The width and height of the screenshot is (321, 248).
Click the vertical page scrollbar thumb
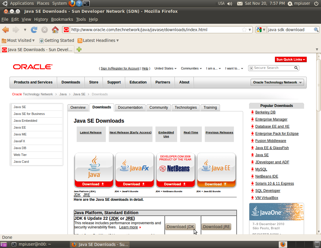318,85
